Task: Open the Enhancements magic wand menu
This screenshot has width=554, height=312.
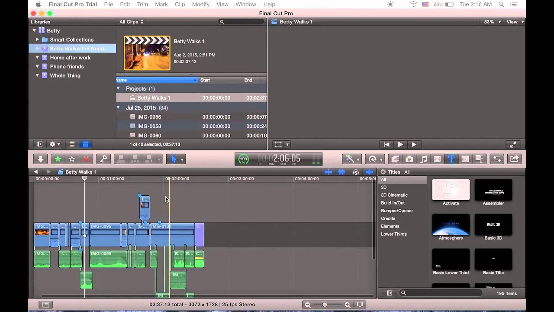Action: pyautogui.click(x=352, y=159)
